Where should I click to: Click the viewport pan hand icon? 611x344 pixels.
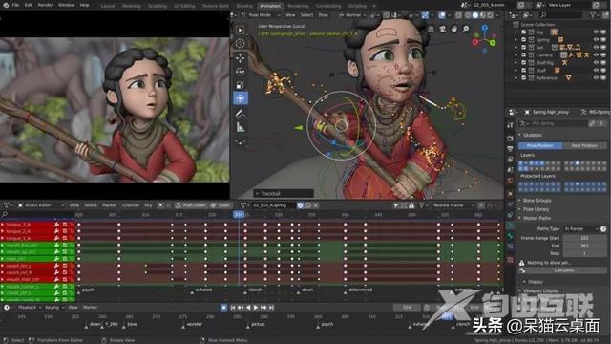point(454,29)
